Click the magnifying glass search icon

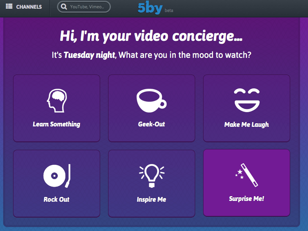[x=64, y=7]
